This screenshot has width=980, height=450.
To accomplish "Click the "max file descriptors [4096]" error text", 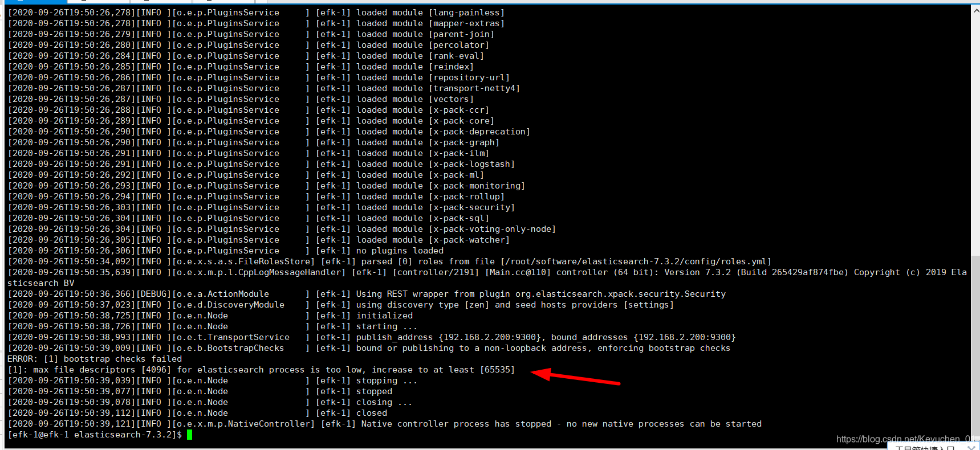I will coord(102,370).
